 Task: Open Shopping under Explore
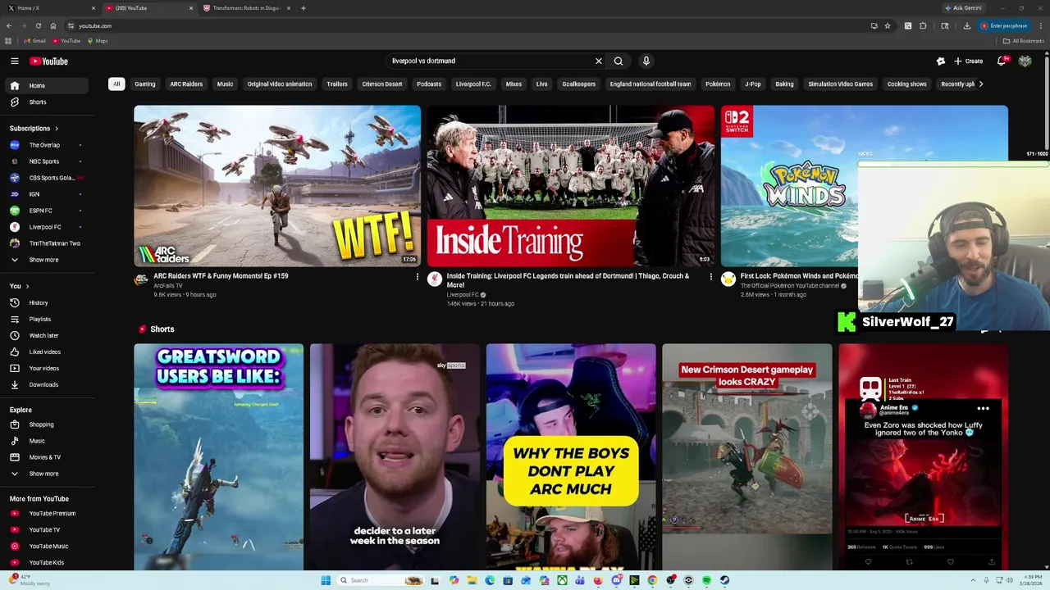coord(49,424)
